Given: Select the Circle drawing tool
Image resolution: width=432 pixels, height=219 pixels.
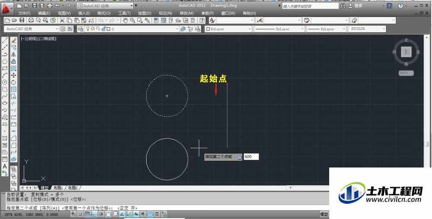Looking at the screenshot, I should click(5, 82).
